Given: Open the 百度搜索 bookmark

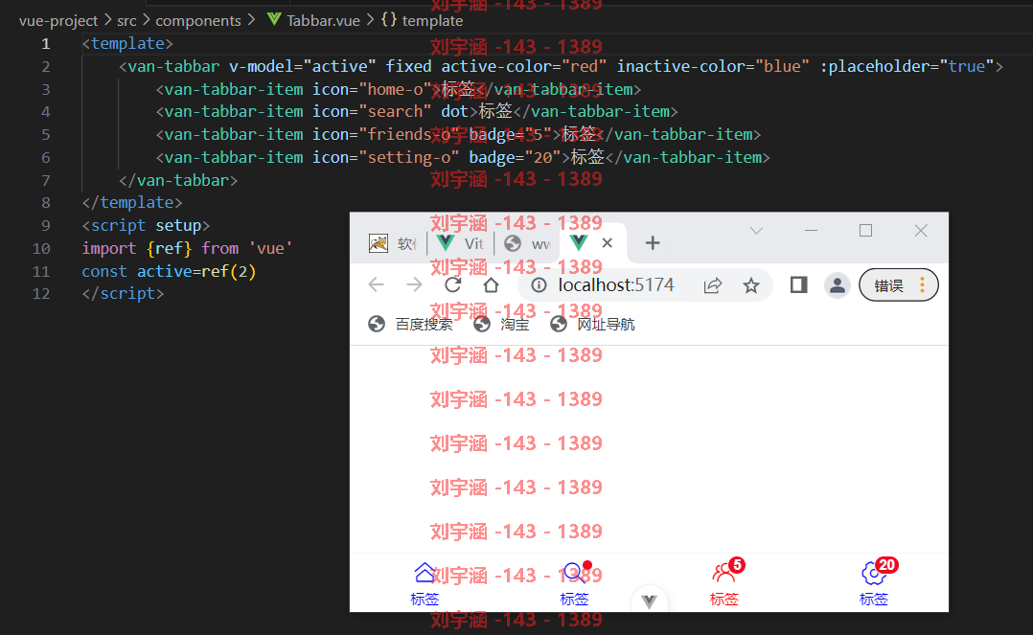Looking at the screenshot, I should click(x=410, y=324).
